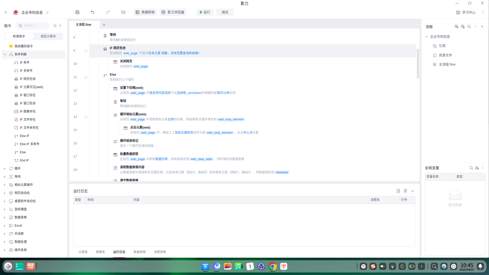
Task: Click the export log icon in 运行日志
Action: 398,191
